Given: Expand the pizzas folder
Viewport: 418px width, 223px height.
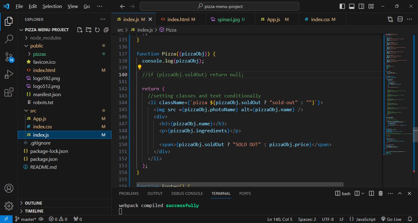Looking at the screenshot, I should point(30,54).
